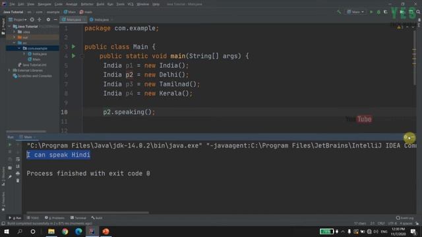The height and width of the screenshot is (237, 422).
Task: Open the VCS menu
Action: point(131,4)
